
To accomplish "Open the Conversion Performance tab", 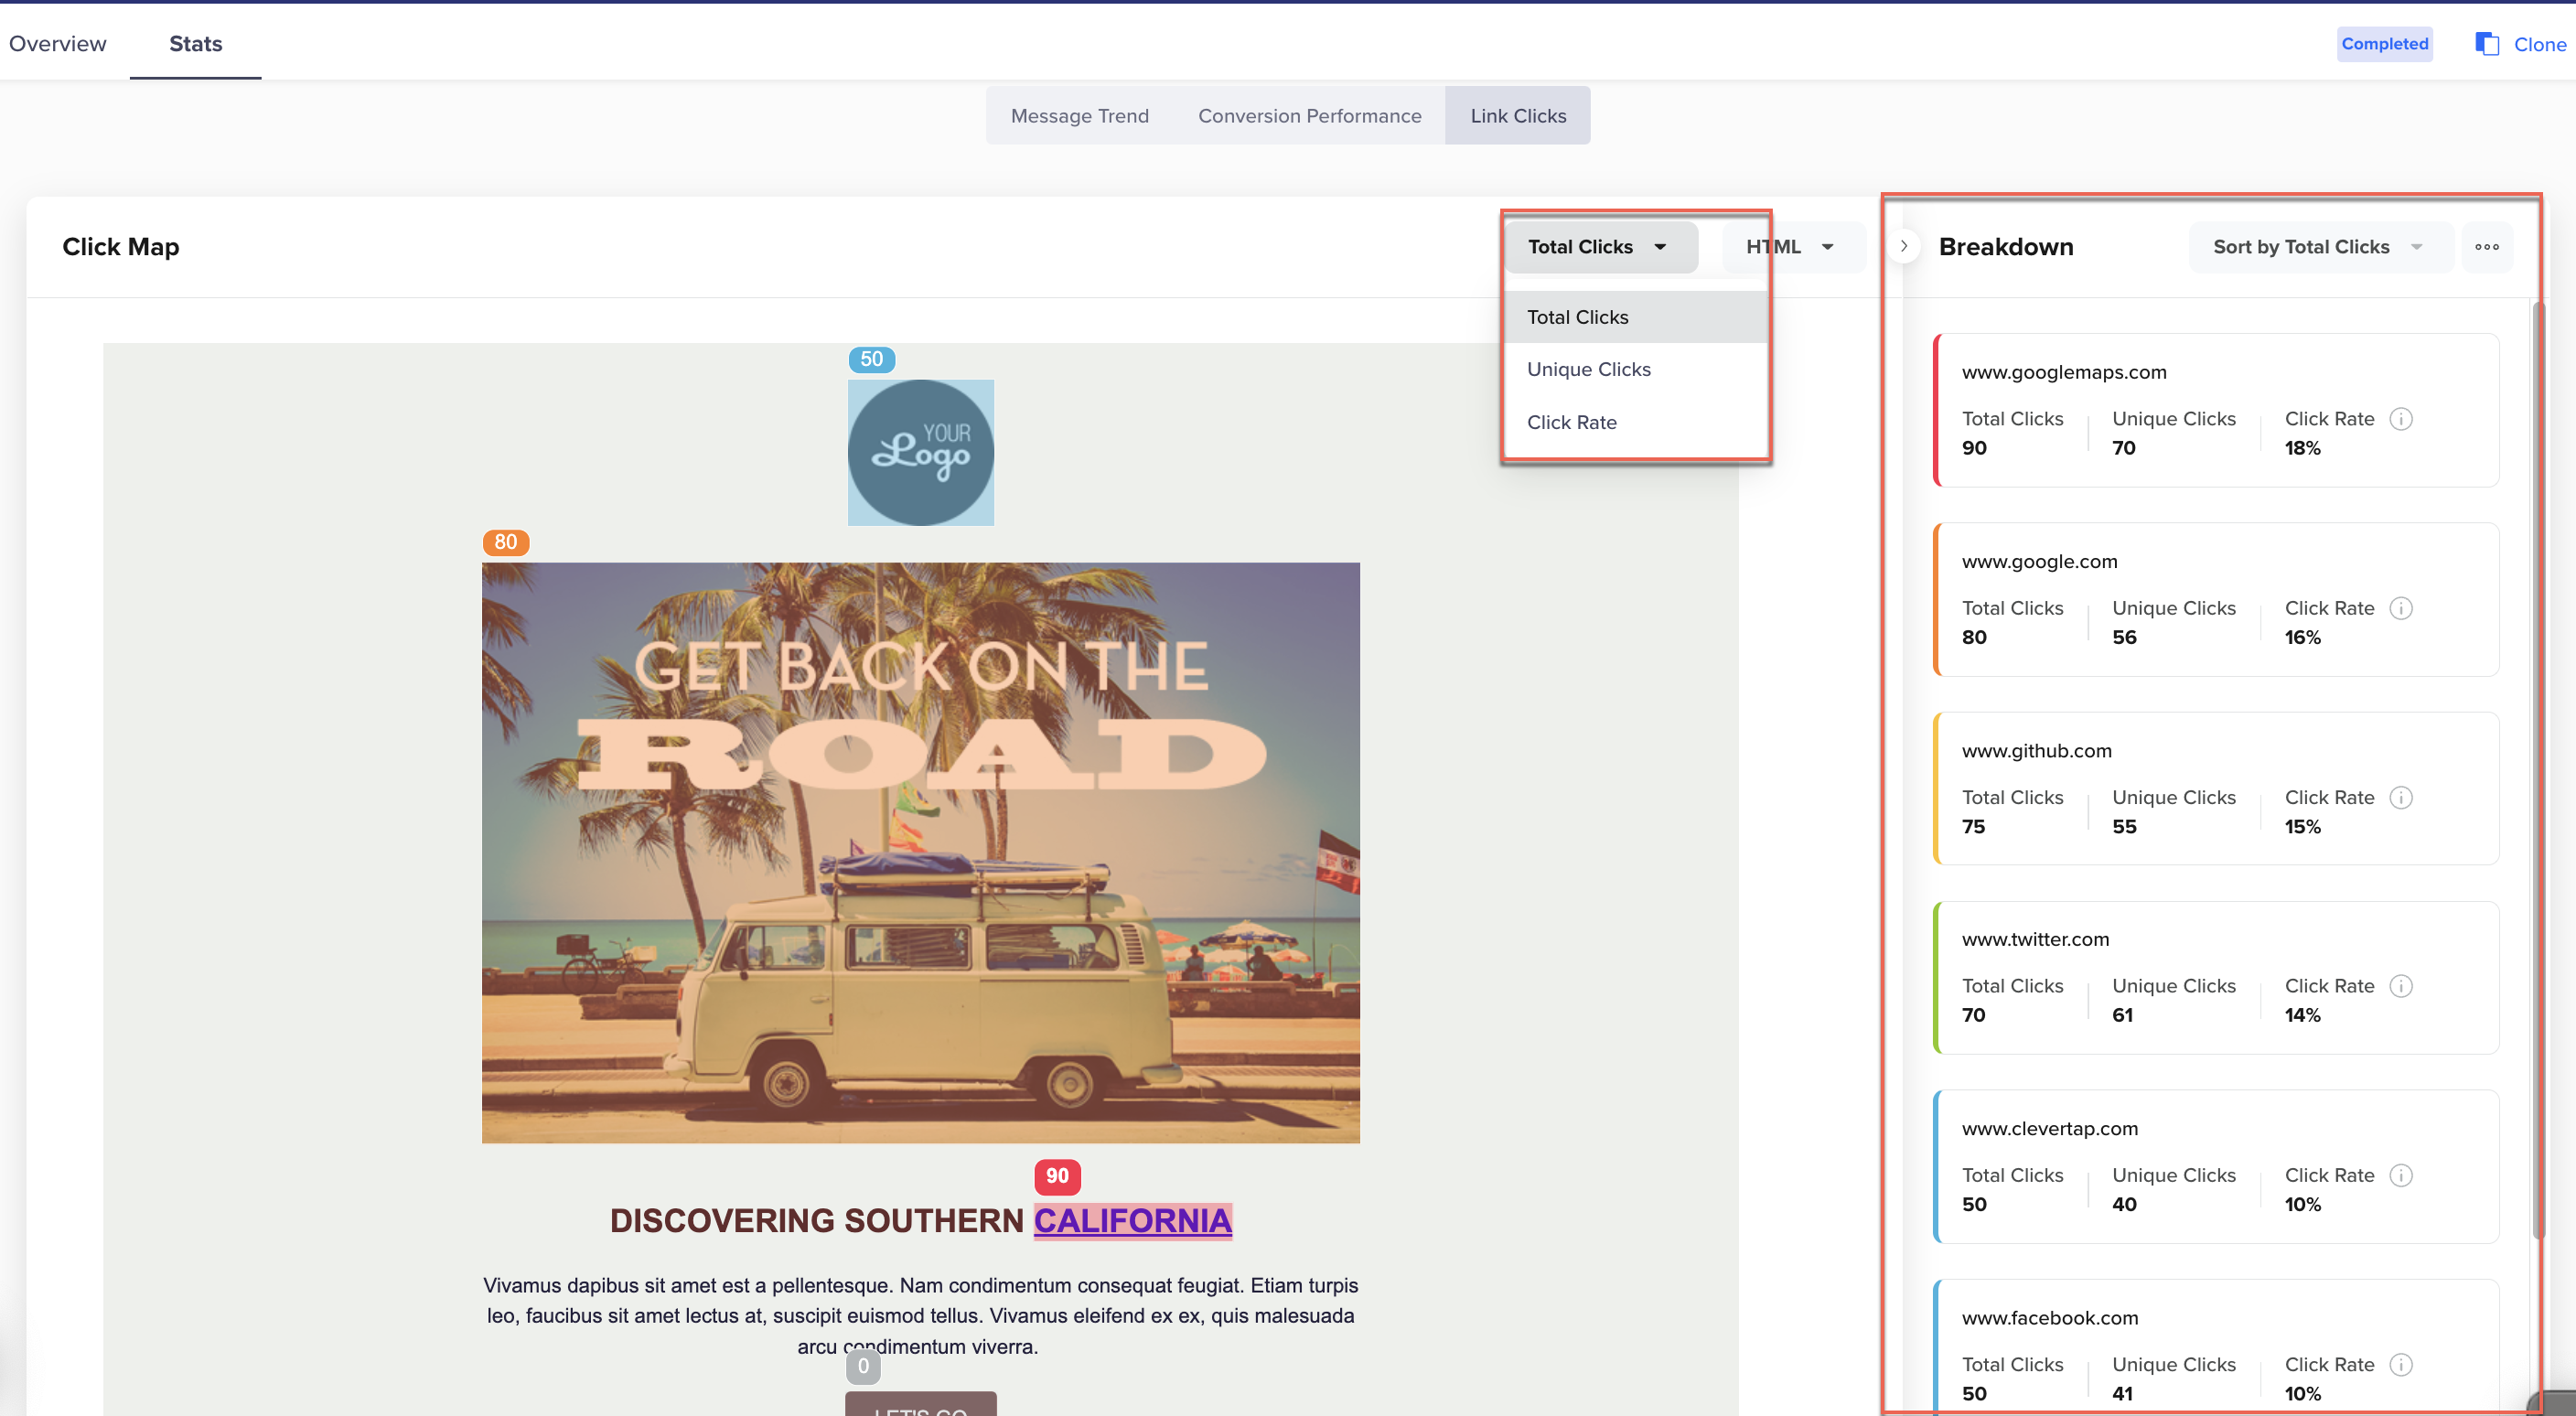I will (1309, 116).
